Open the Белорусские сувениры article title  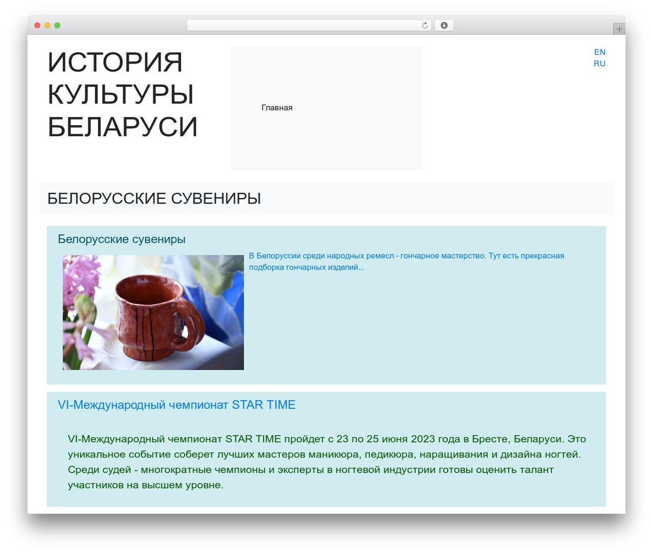pyautogui.click(x=121, y=239)
